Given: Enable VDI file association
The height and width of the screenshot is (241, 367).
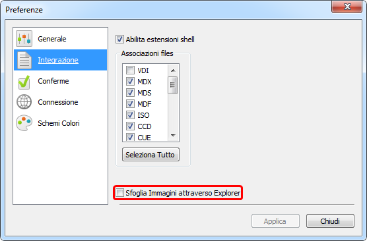Looking at the screenshot, I should pyautogui.click(x=130, y=70).
